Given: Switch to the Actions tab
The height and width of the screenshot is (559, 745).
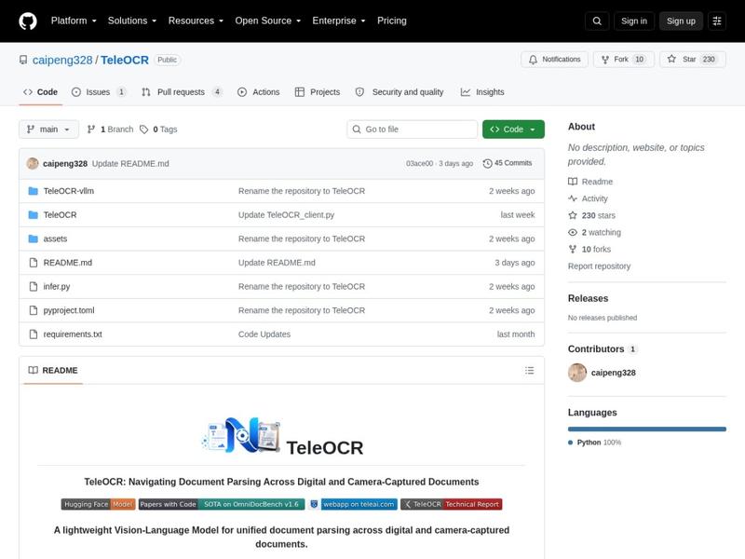Looking at the screenshot, I should click(x=259, y=92).
